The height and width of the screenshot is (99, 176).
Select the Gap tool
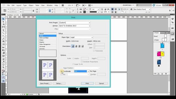[3, 27]
